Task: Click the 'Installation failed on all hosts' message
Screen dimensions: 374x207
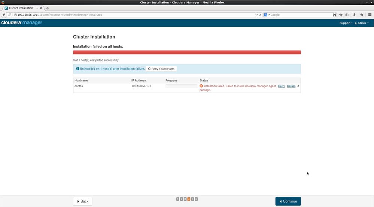Action: point(98,46)
